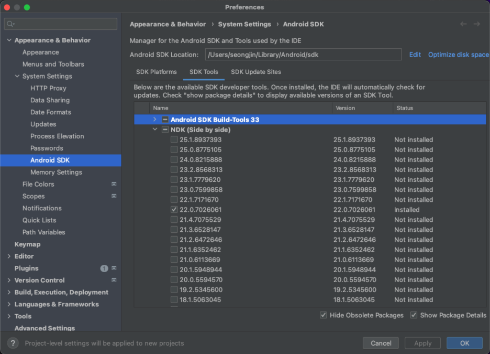
Task: Open Quick Lists page
Action: pos(39,220)
